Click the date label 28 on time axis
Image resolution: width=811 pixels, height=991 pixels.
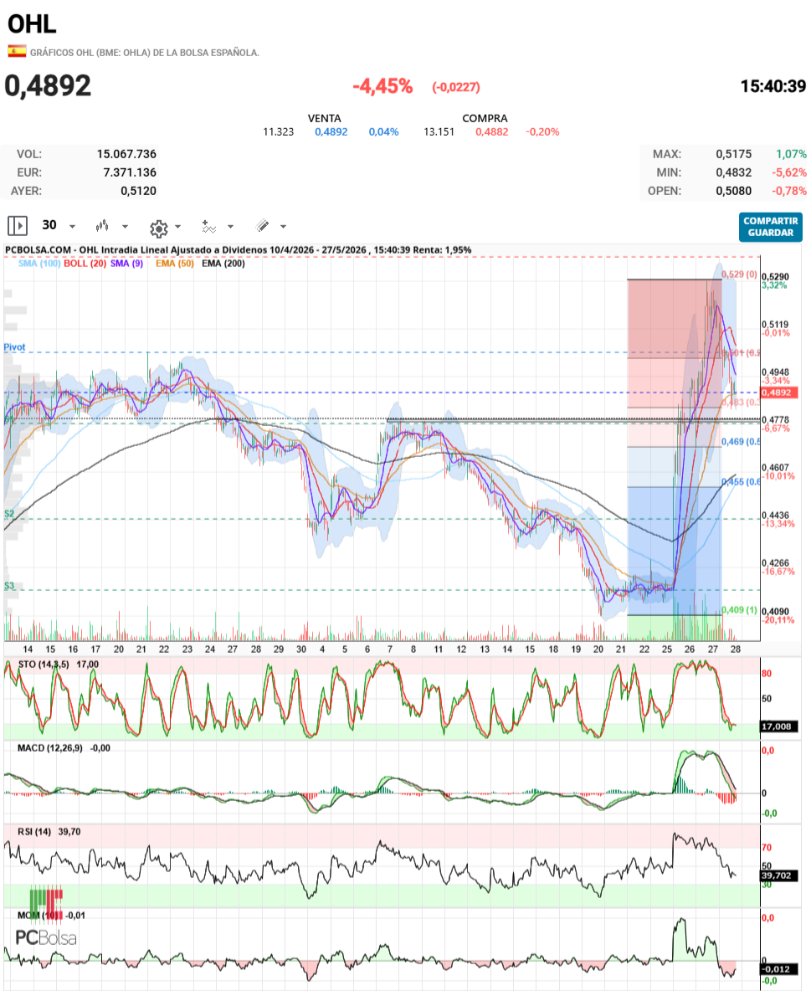point(735,649)
